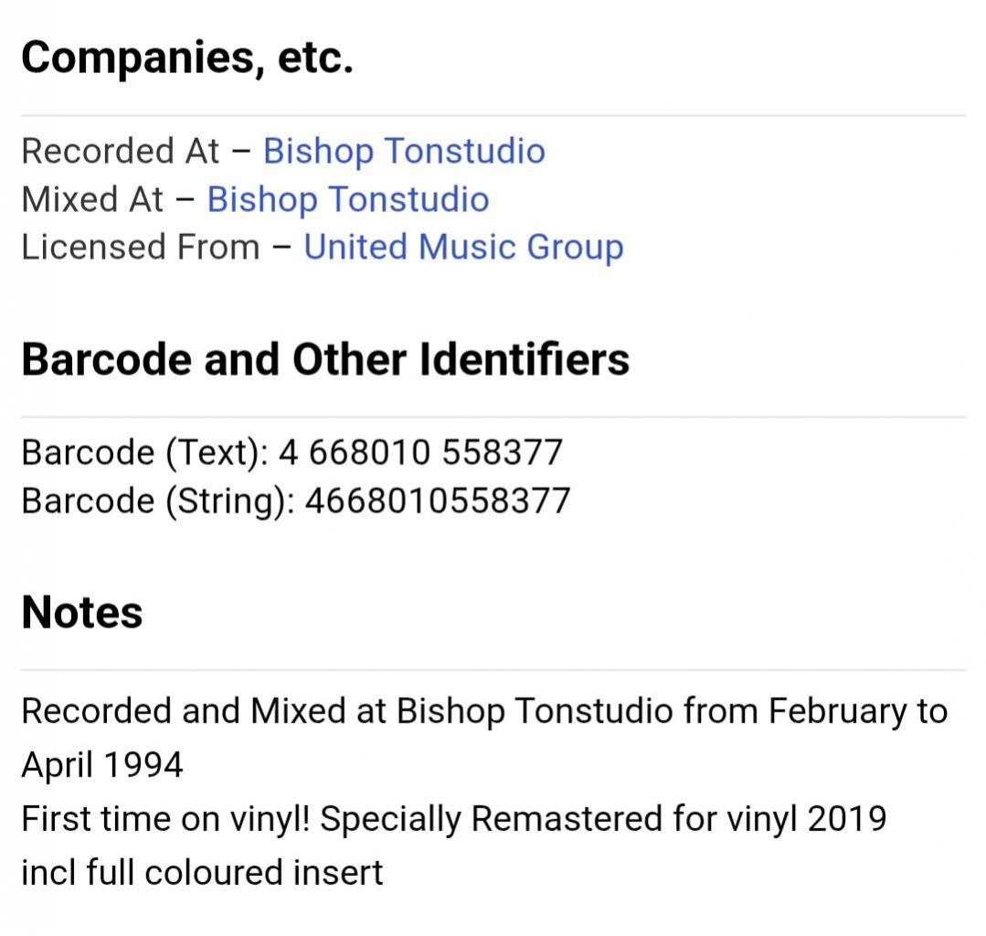The width and height of the screenshot is (986, 936).
Task: Open Bishop Tonstudio link after Mixed At
Action: [x=347, y=199]
